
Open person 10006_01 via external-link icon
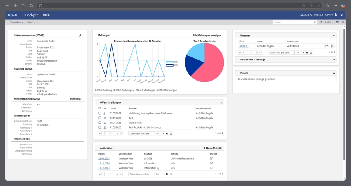point(327,46)
